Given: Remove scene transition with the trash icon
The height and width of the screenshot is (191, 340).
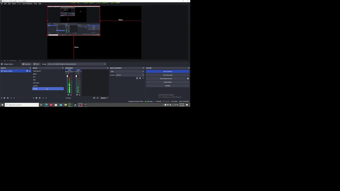Looking at the screenshot, I should point(140,78).
